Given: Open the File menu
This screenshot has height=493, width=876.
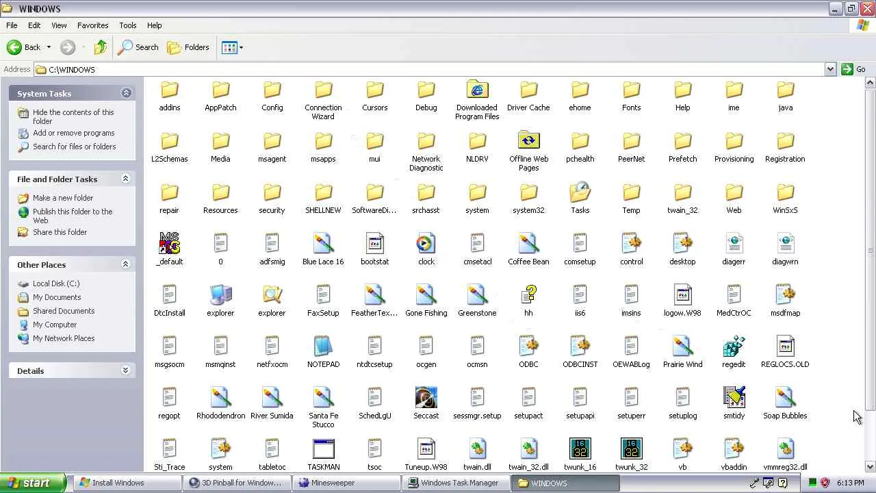Looking at the screenshot, I should [x=12, y=25].
